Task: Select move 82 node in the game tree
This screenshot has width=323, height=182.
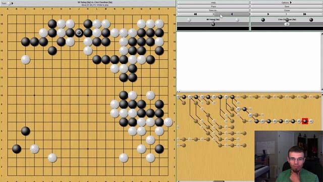Action: point(250,115)
